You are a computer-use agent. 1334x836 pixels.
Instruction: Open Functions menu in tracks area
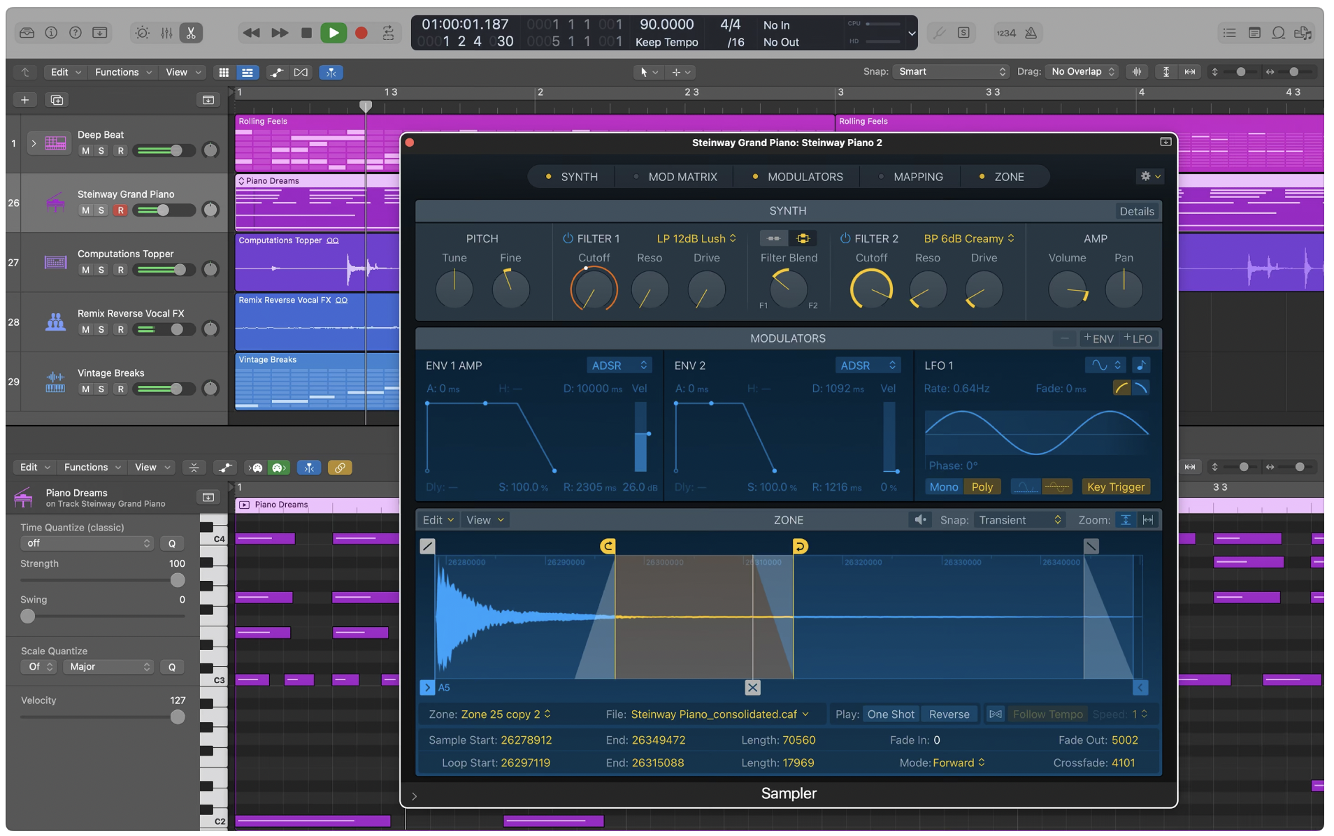[x=123, y=72]
